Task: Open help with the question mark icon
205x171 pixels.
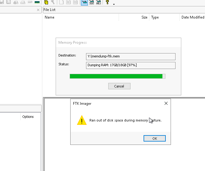Action: tap(107, 2)
